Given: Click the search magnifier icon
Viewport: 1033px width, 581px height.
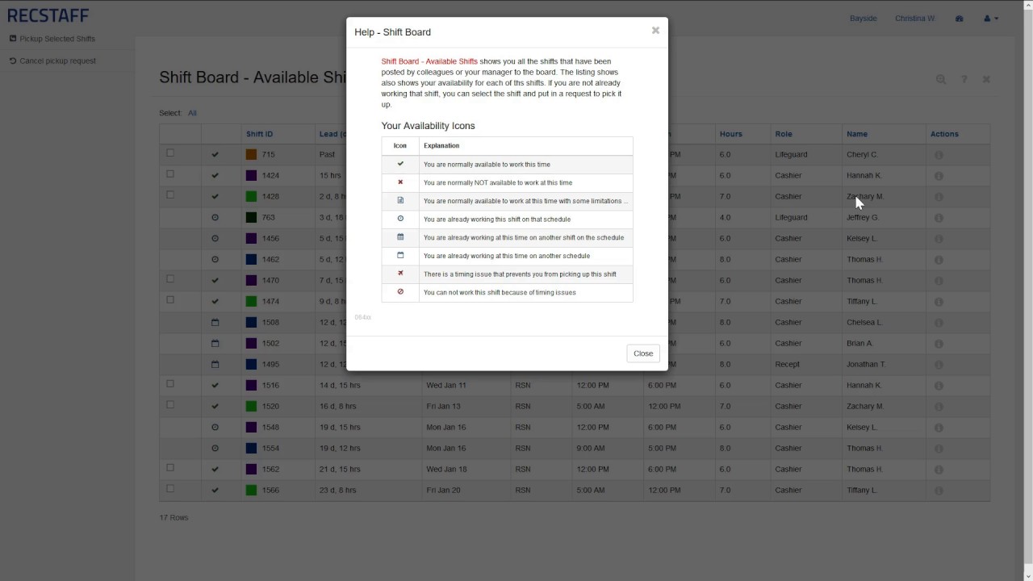Looking at the screenshot, I should [941, 79].
